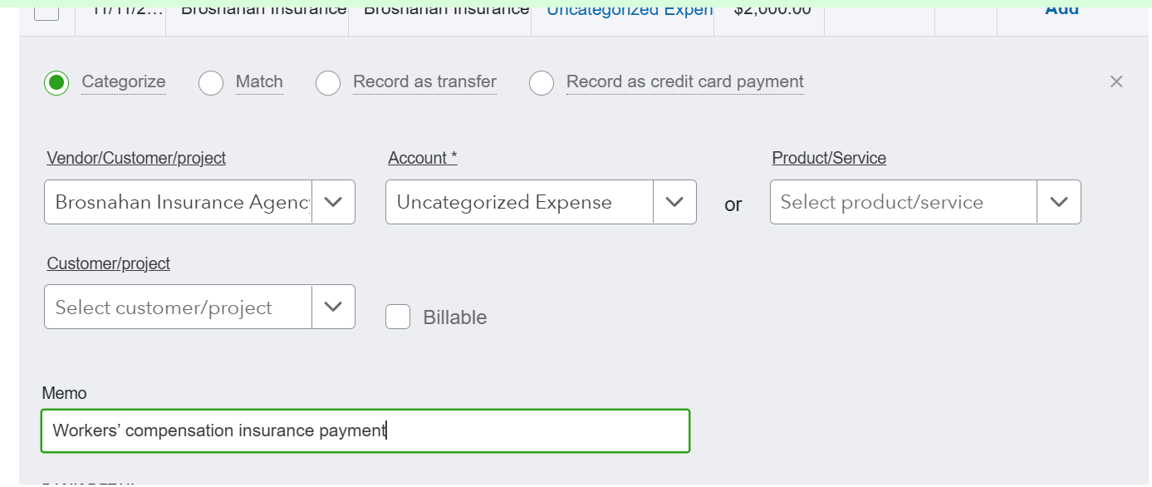Click the Uncategorized Expense account field
This screenshot has width=1152, height=487.
[x=519, y=202]
